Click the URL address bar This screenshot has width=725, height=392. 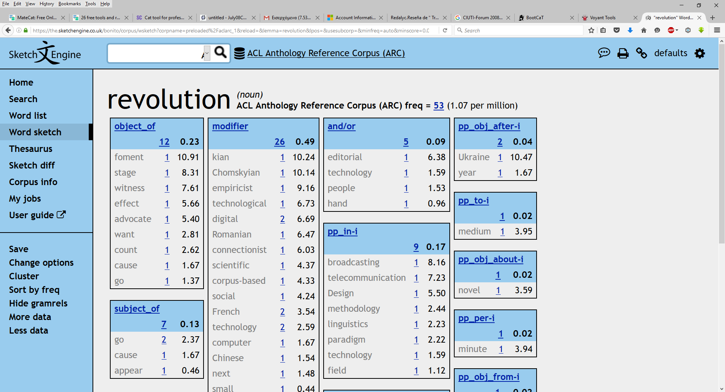(x=230, y=31)
